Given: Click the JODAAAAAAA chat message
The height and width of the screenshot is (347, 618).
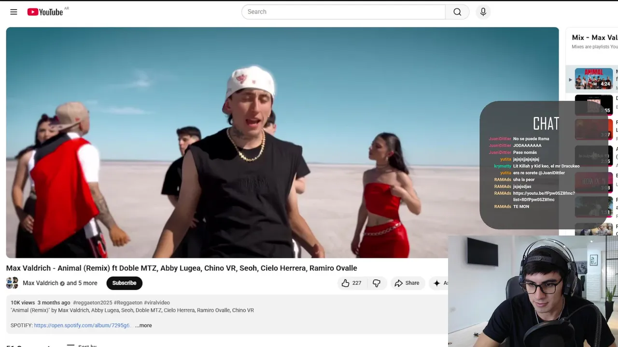Looking at the screenshot, I should (x=527, y=146).
